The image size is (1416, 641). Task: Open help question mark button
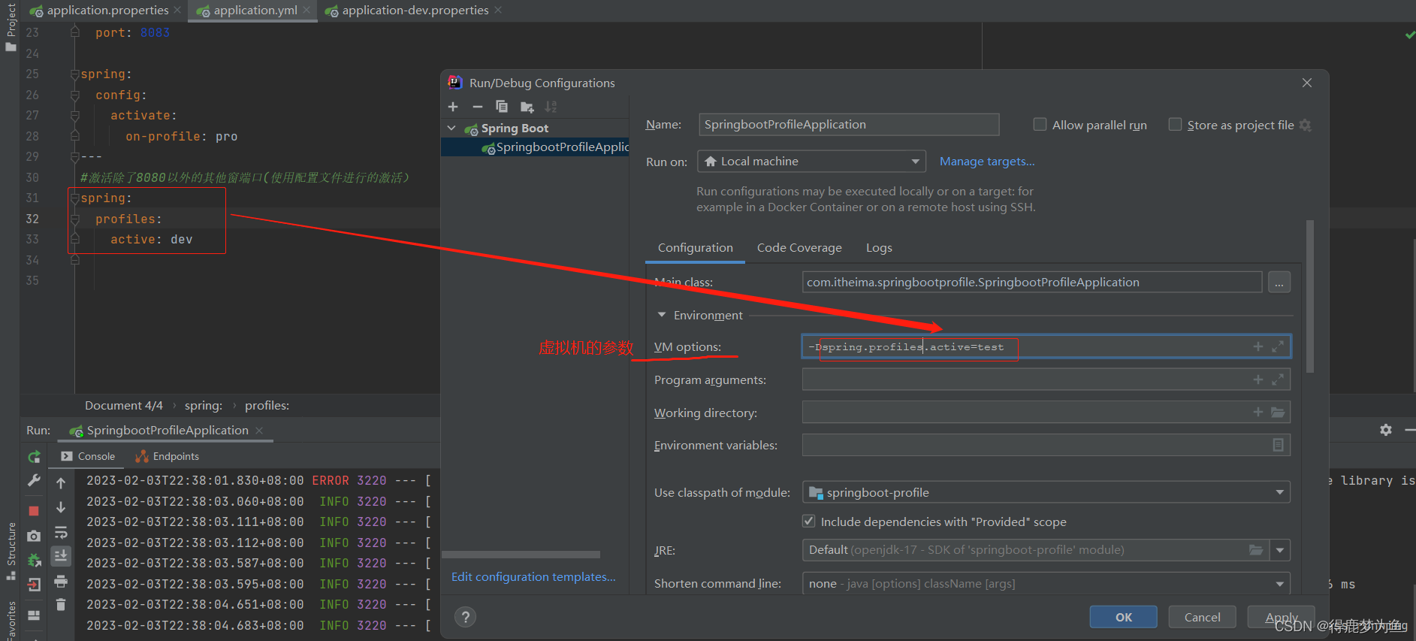coord(466,617)
